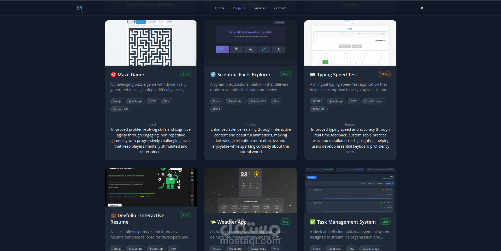501x251 pixels.
Task: Open the Task Management System preview thumbnail
Action: 350,190
